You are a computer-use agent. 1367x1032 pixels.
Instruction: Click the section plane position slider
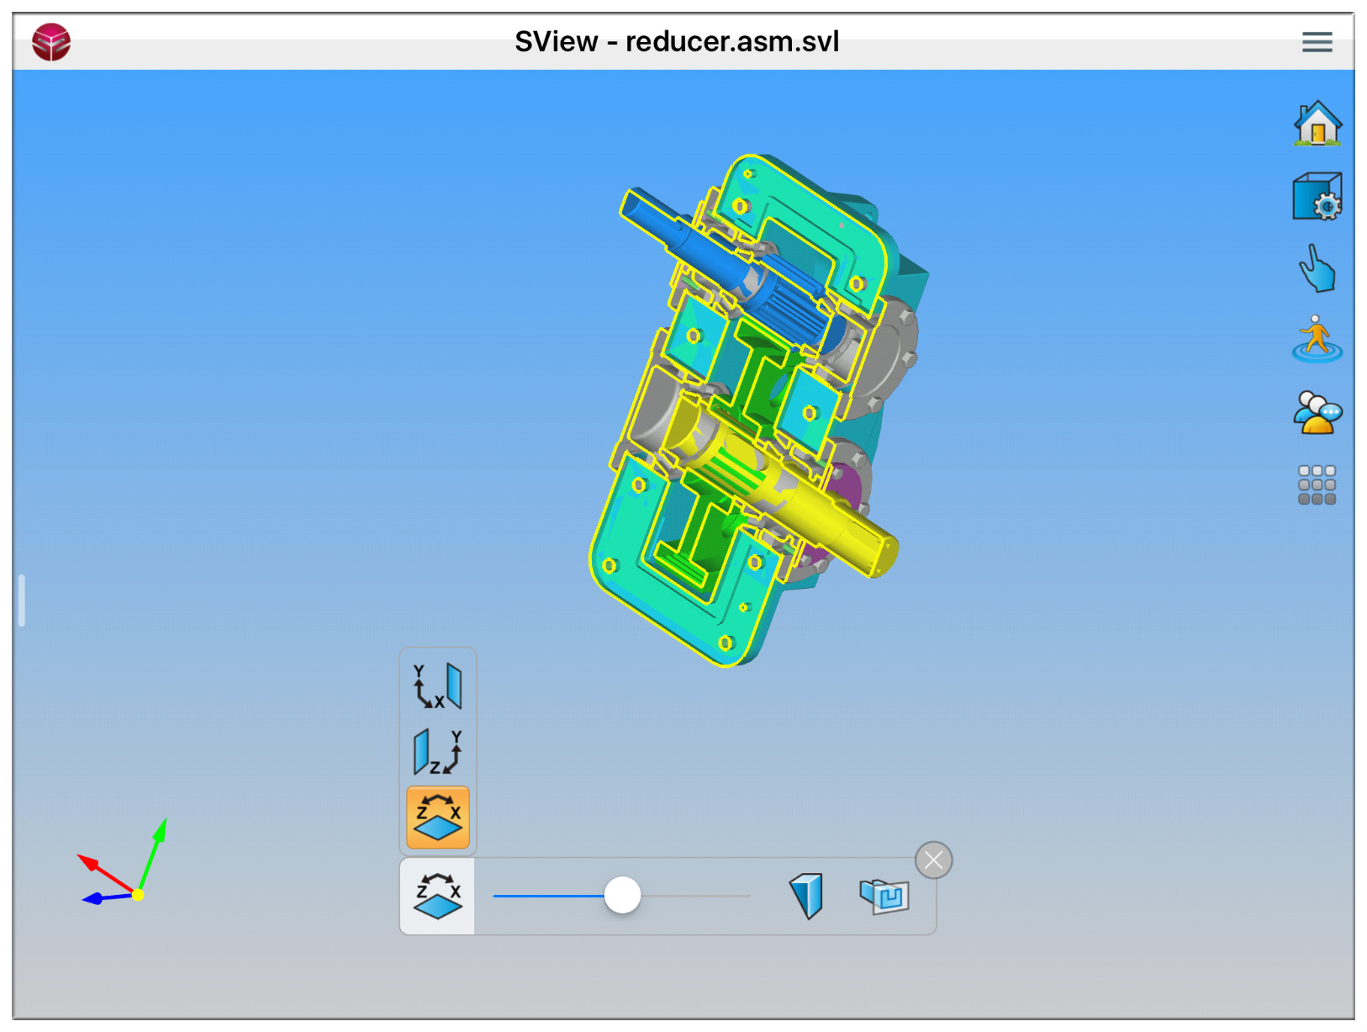622,895
